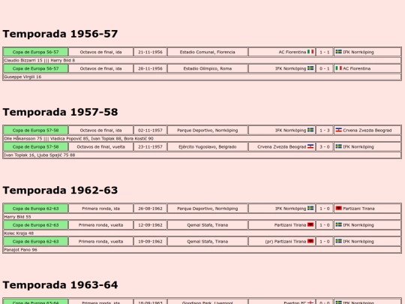Click the date cell '02-11-1957'
Screen dimensions: 405x304
[x=150, y=131]
